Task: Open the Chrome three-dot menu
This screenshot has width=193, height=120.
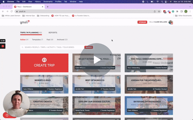Action: 190,11
